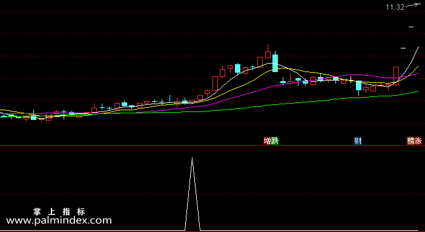Click the brown 榜 ranking marker
Viewport: 425px width, 232px height.
[x=411, y=141]
